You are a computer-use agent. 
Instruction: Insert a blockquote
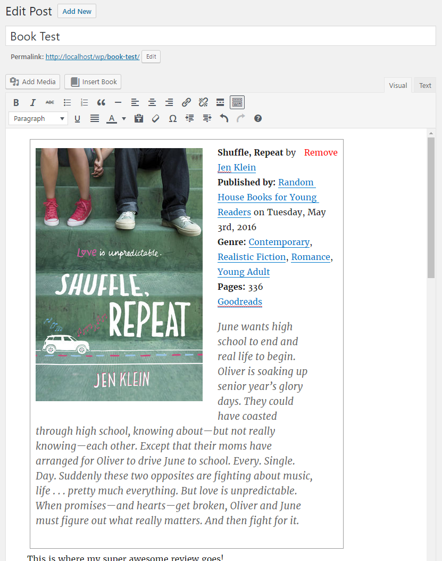[101, 102]
